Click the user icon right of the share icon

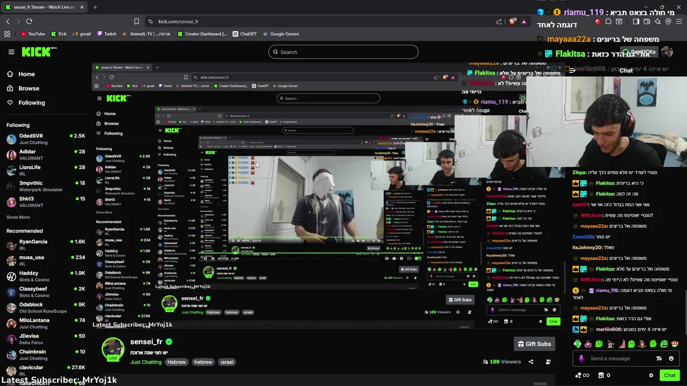(548, 362)
